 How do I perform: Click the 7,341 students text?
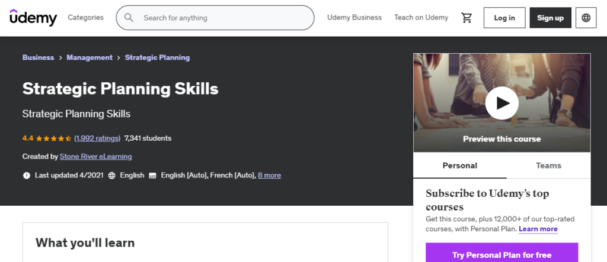[148, 138]
